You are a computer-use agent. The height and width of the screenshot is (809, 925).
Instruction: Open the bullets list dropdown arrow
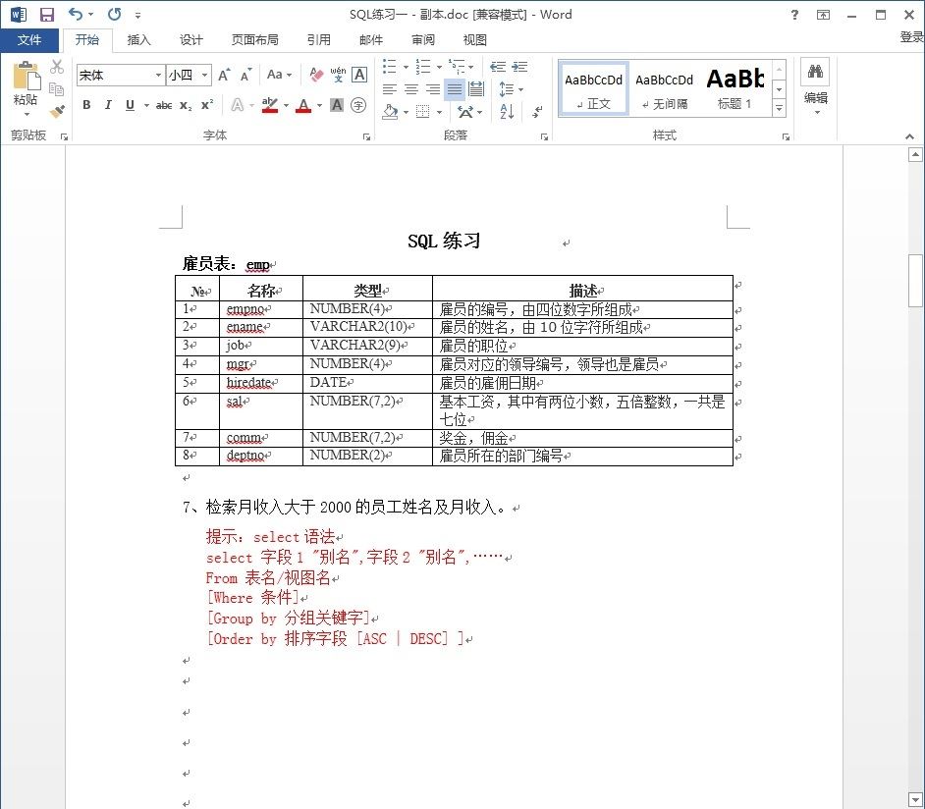pos(406,67)
